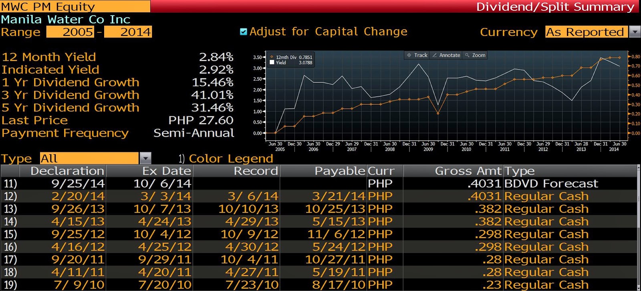Select the Track chart tool

point(417,55)
